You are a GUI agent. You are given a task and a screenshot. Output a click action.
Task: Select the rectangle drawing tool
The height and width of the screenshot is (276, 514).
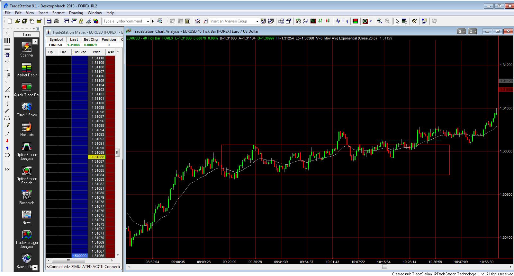click(x=7, y=162)
